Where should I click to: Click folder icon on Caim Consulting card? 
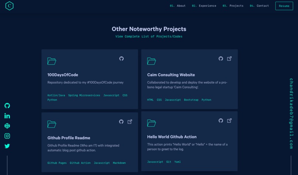pyautogui.click(x=152, y=61)
